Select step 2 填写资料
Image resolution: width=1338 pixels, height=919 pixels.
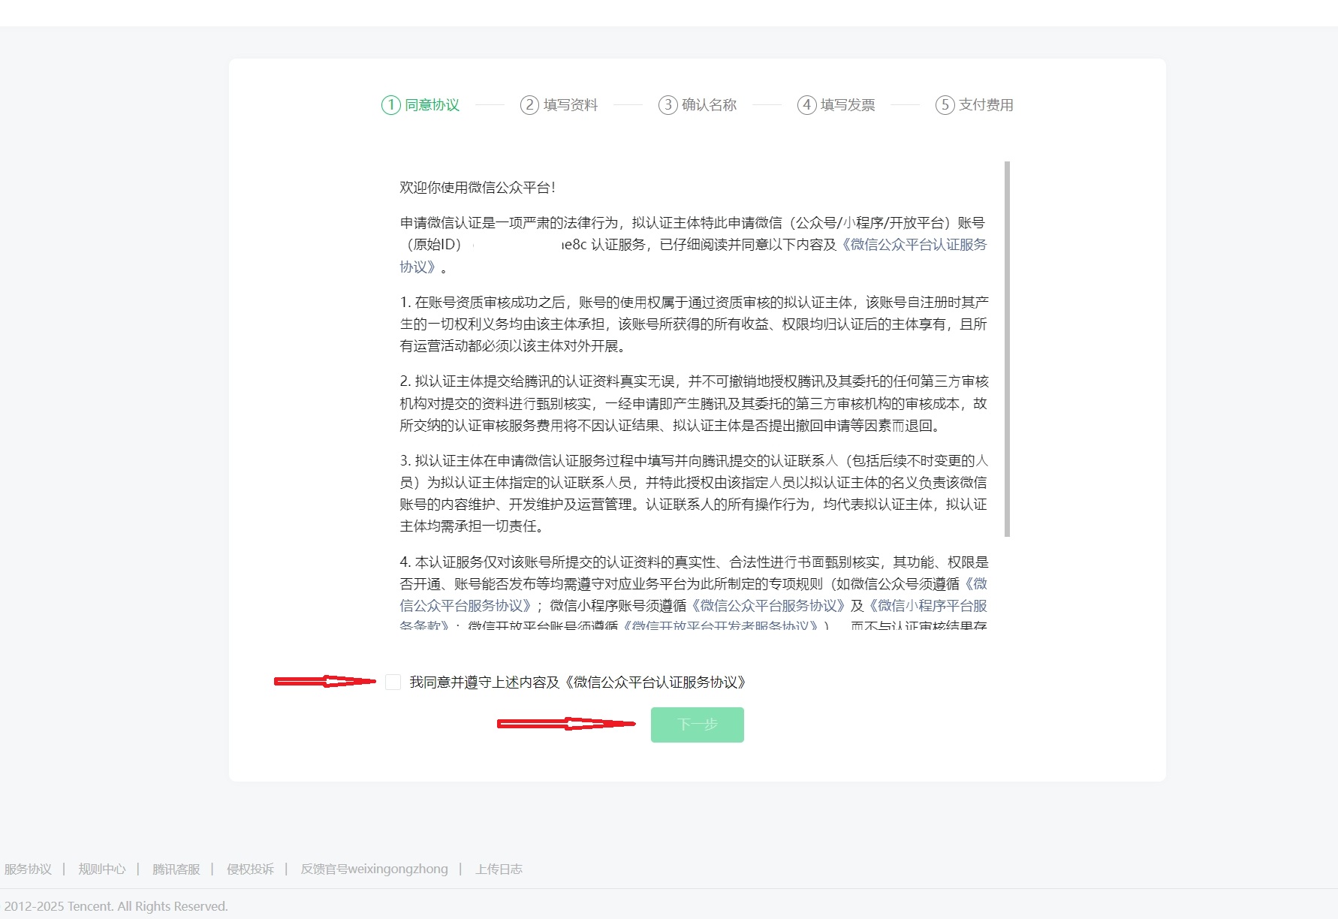pos(559,105)
